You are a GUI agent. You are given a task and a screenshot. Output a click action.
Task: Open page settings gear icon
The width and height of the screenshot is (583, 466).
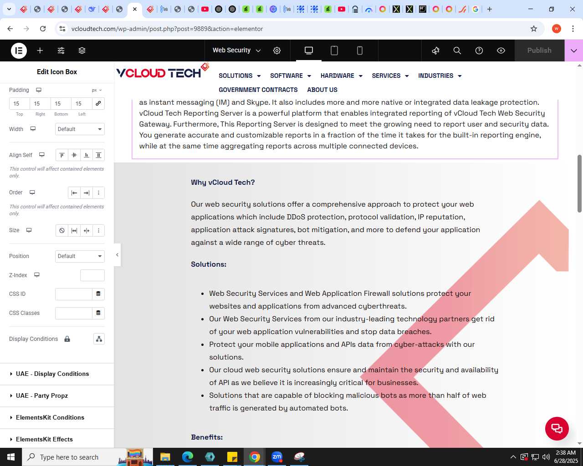tap(277, 51)
